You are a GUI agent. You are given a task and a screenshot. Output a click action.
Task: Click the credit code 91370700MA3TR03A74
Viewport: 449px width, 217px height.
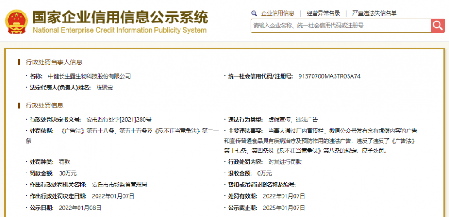(x=329, y=76)
